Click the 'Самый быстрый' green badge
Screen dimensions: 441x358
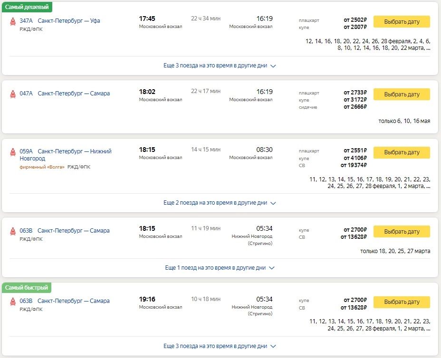(27, 288)
